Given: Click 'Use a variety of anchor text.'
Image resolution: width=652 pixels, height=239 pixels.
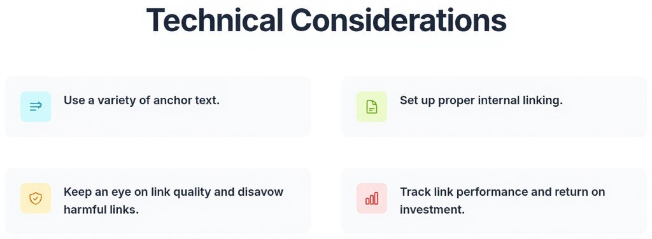Looking at the screenshot, I should pos(141,100).
